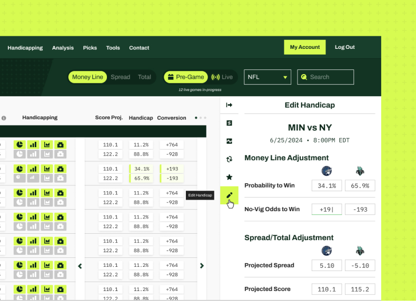The image size is (416, 301).
Task: Click green pie chart icon in 34.1% row
Action: pos(19,169)
